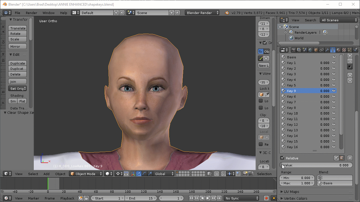Expand the UV Maps panel
This screenshot has width=360, height=202.
(291, 192)
